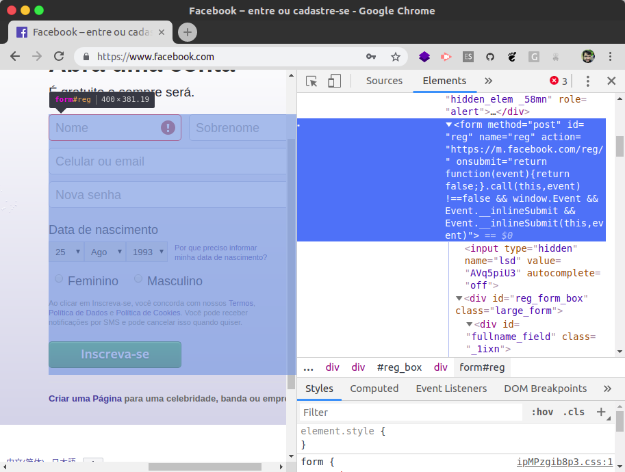Open the birth year dropdown showing 1993

click(x=146, y=252)
